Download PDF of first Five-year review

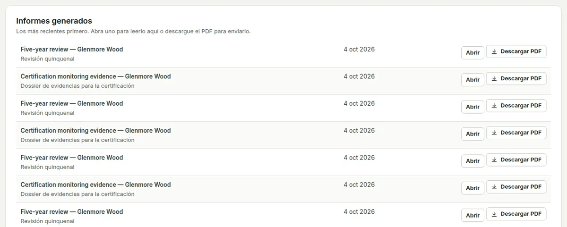[x=516, y=51]
